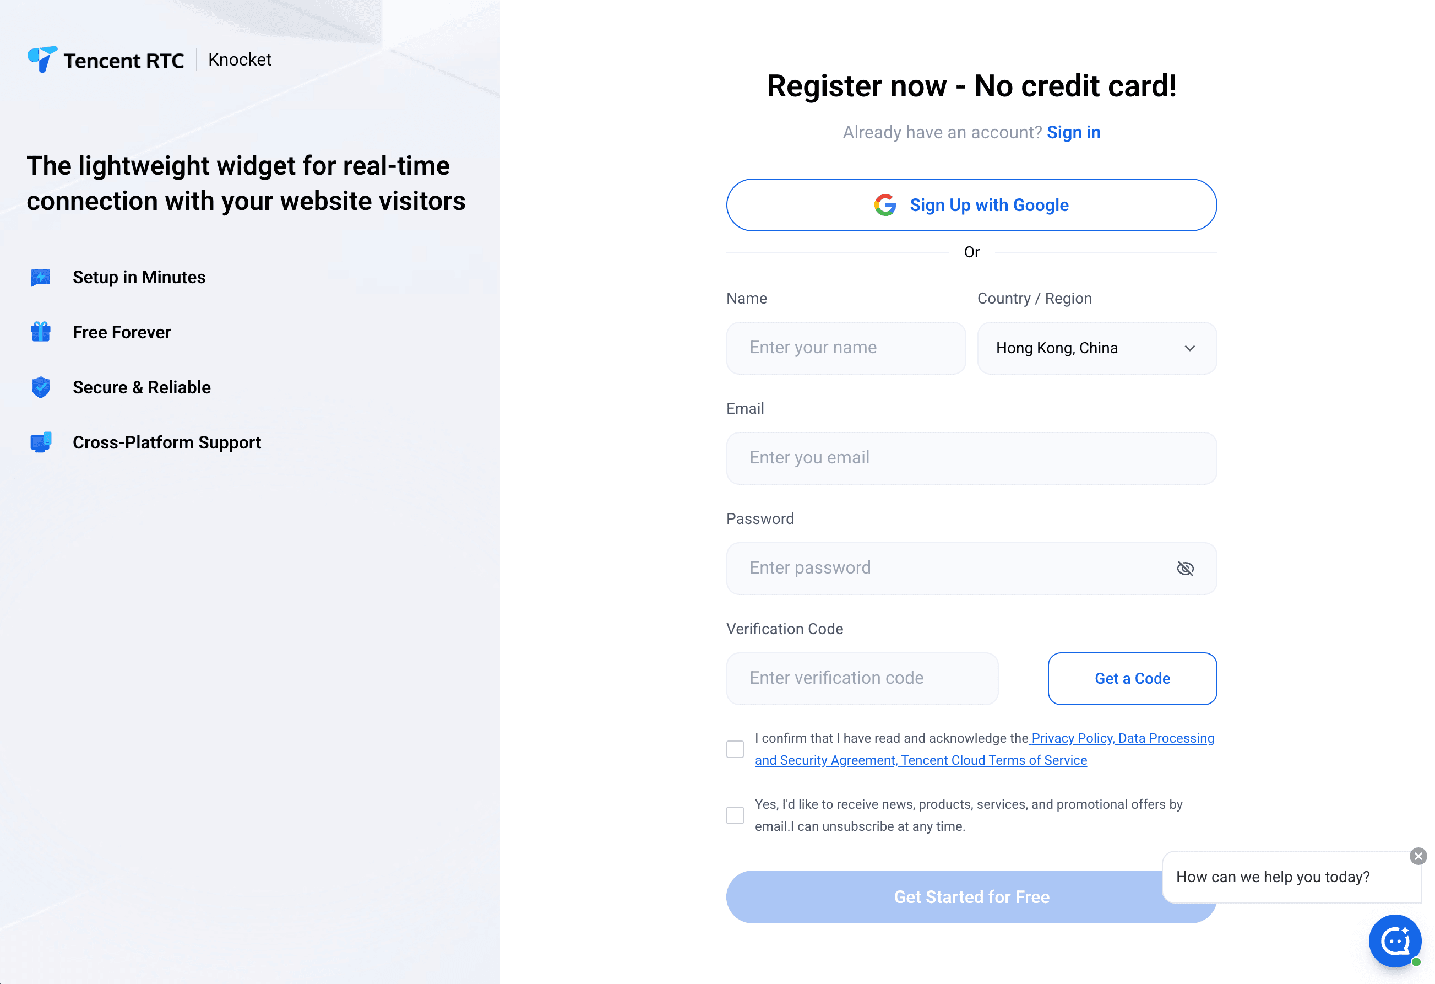The height and width of the screenshot is (984, 1435).
Task: Enable the promotional emails checkbox
Action: (735, 815)
